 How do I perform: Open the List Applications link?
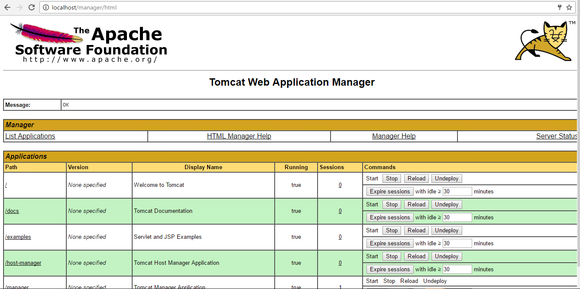(30, 136)
